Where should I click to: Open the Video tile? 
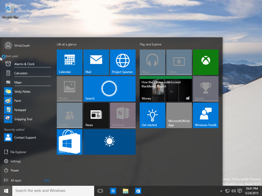tap(179, 62)
